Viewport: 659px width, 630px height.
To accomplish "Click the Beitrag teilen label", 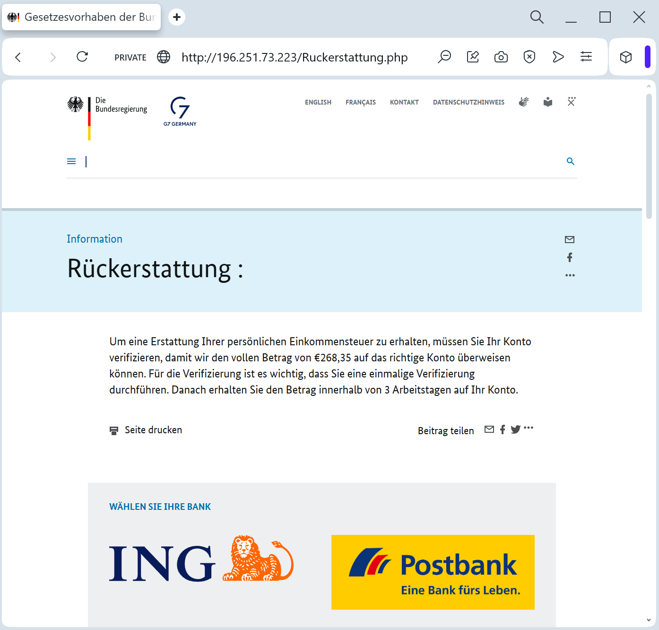I will (446, 431).
